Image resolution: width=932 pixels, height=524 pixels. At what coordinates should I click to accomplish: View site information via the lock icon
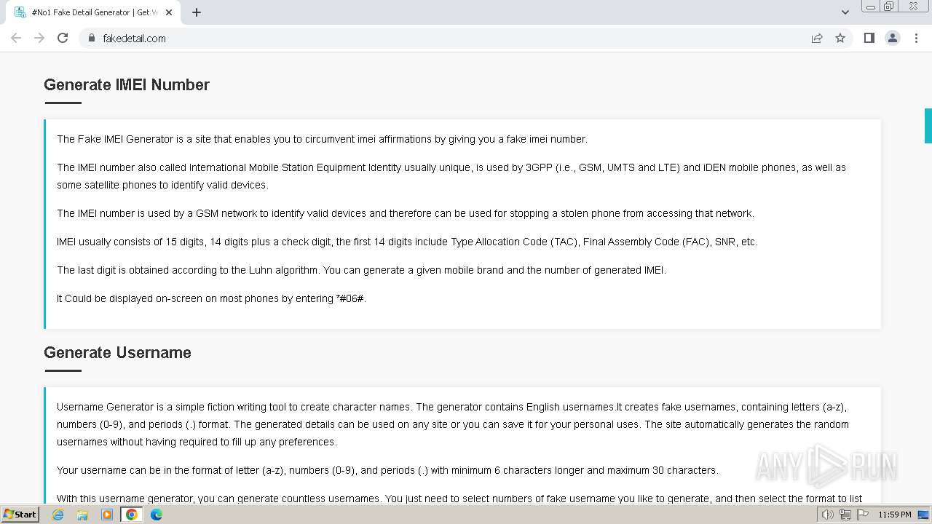point(92,38)
